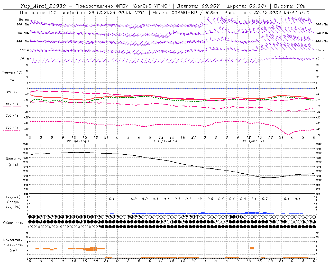Click the Модель COSMO-RU / 6.6км label
329x263 pixels.
tap(185, 13)
